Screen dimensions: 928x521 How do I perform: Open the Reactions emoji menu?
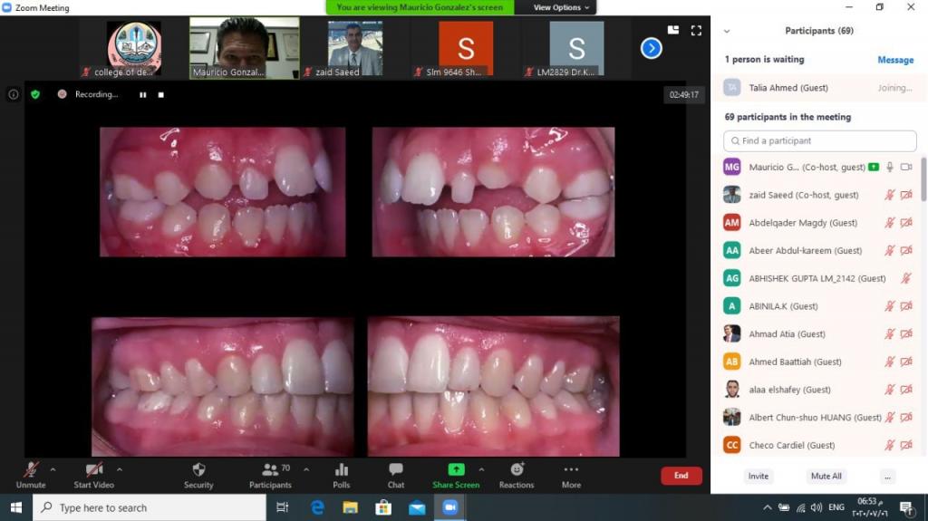point(517,469)
